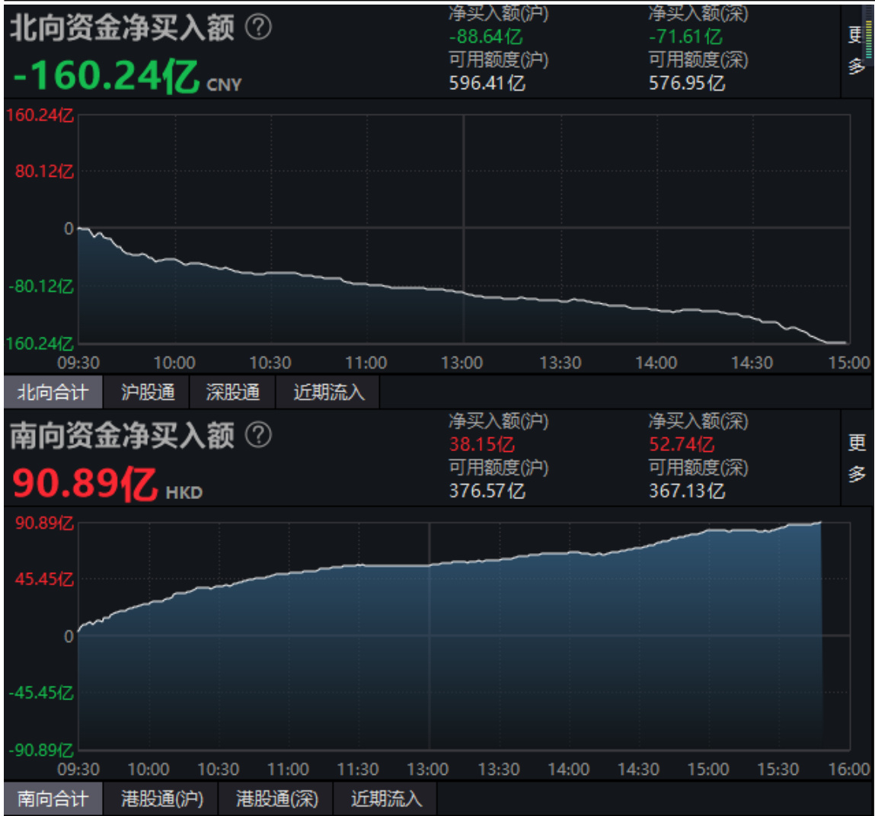Open the 港股通(深) tab
Image resolution: width=875 pixels, height=816 pixels.
[x=276, y=799]
